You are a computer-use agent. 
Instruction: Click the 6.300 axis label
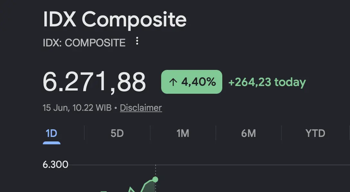point(55,165)
